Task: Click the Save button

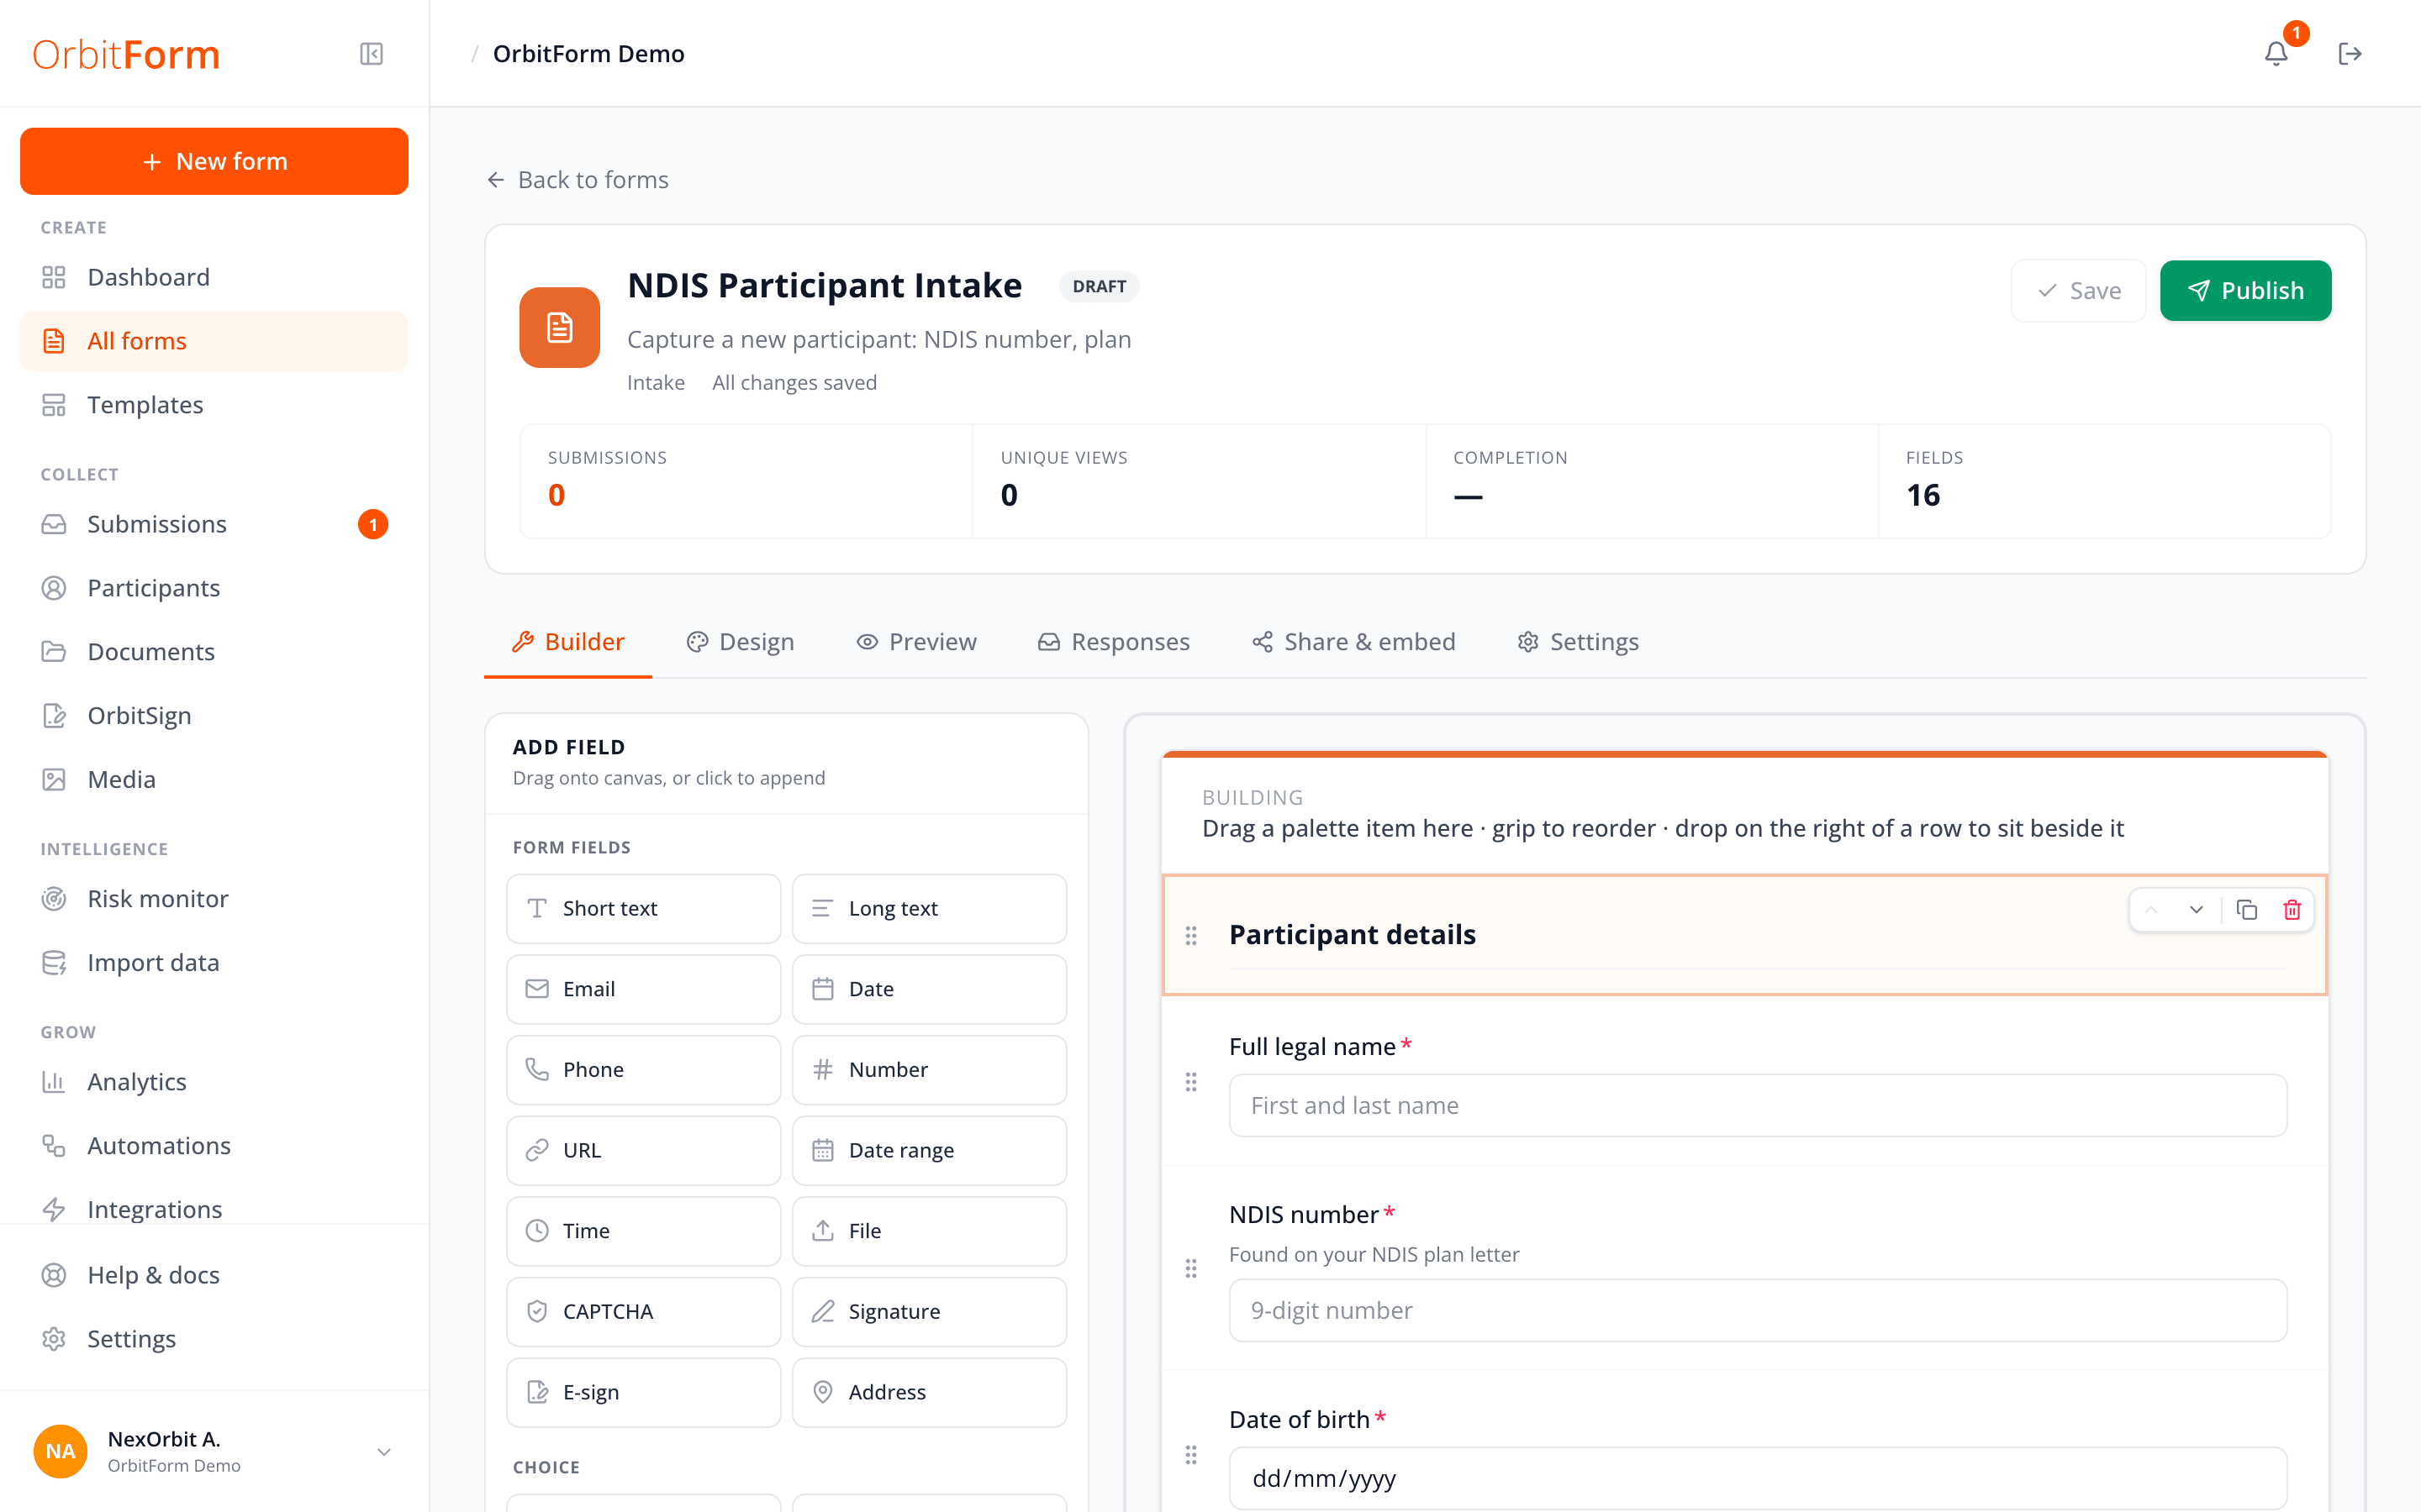Action: [2079, 291]
